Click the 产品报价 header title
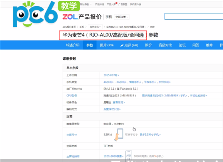223x162 pixels. [90, 17]
